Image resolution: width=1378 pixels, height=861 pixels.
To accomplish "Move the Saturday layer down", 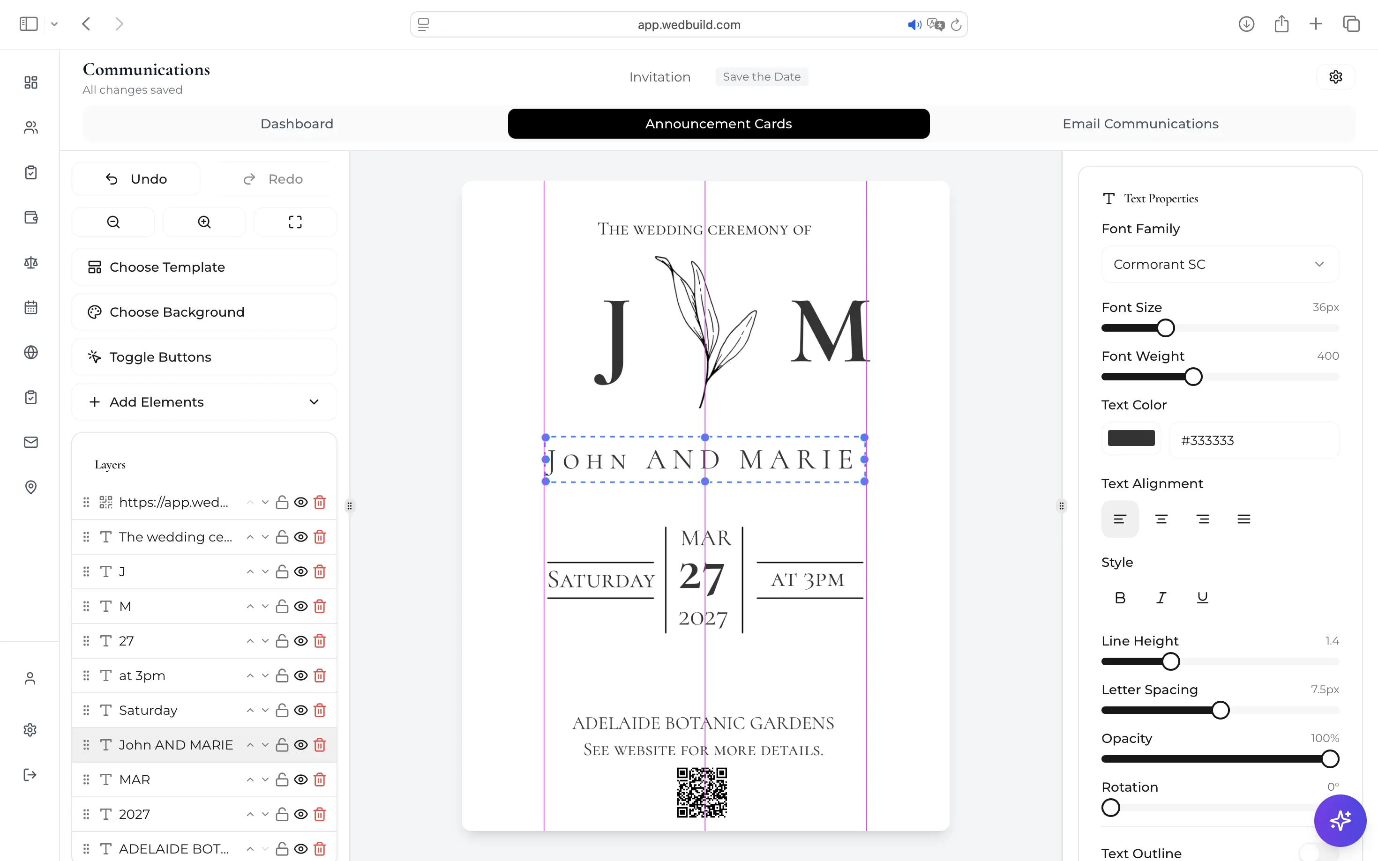I will 265,710.
